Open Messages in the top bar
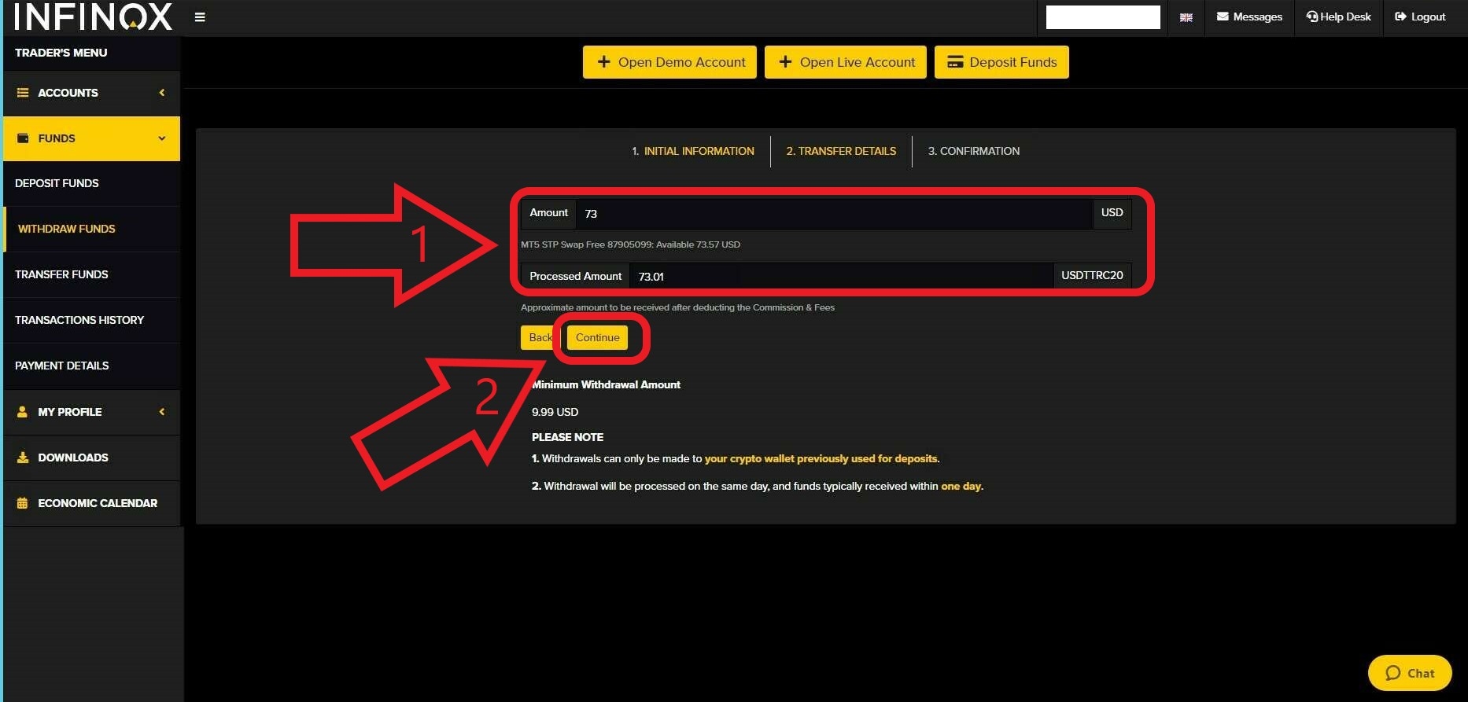Image resolution: width=1468 pixels, height=702 pixels. tap(1249, 17)
